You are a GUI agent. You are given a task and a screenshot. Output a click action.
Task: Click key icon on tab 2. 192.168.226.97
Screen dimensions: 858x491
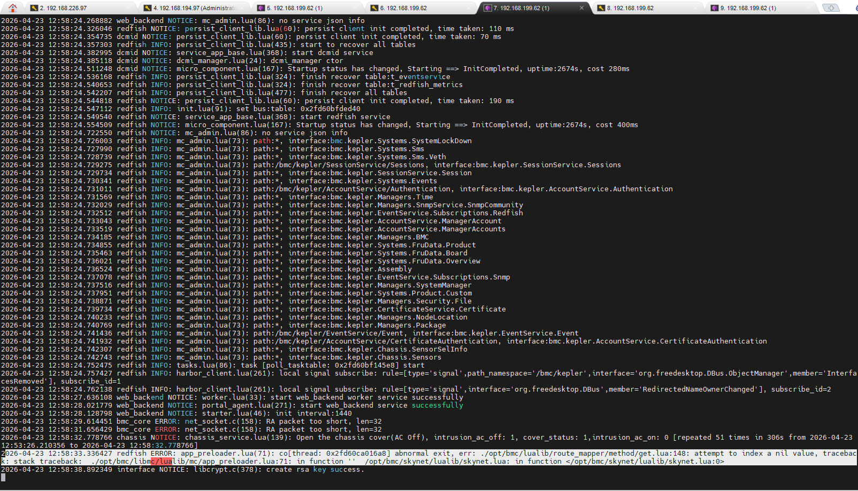[x=34, y=8]
